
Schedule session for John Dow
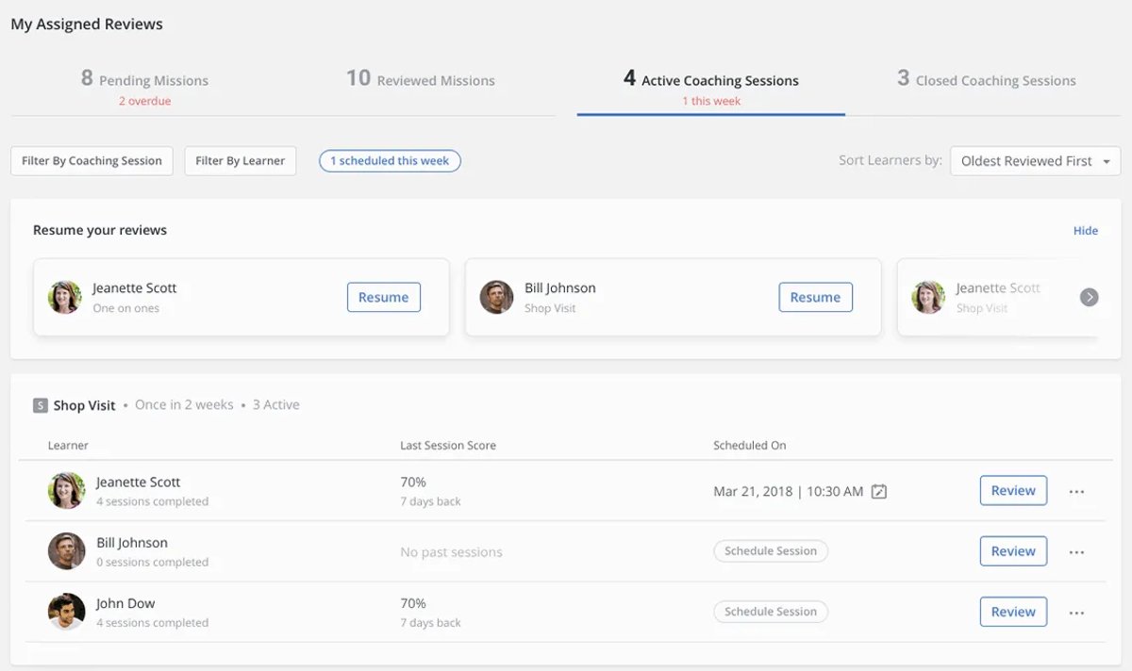771,612
